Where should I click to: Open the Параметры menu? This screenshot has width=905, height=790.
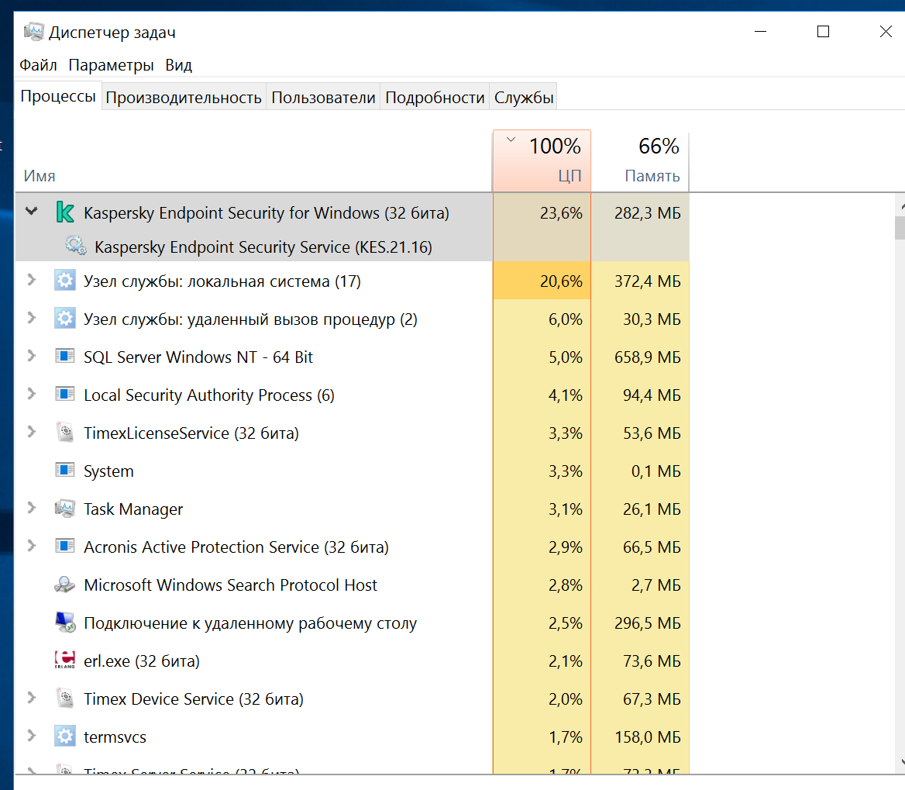click(x=111, y=64)
